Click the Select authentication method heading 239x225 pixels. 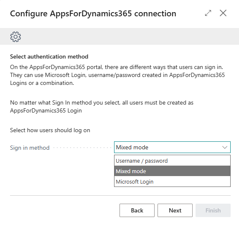pyautogui.click(x=49, y=56)
